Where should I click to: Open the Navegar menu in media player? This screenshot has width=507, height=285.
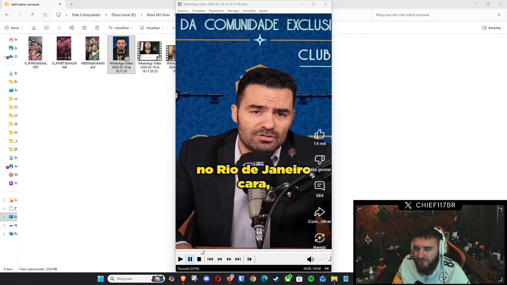click(233, 11)
